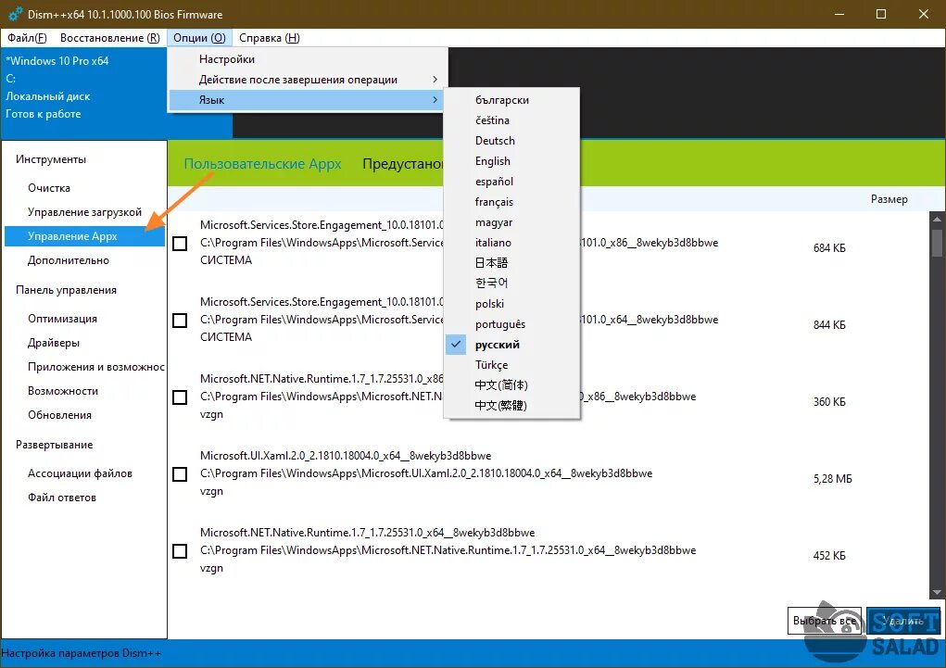Open Возможности in the sidebar
This screenshot has height=668, width=946.
point(84,391)
